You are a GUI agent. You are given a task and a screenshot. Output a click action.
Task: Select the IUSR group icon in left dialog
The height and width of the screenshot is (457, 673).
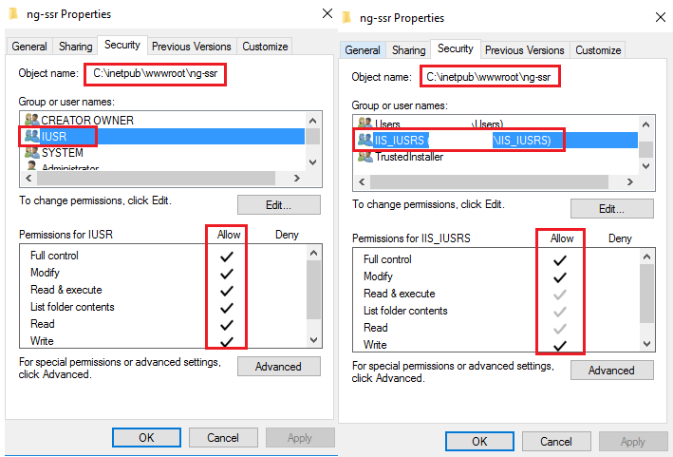point(31,136)
